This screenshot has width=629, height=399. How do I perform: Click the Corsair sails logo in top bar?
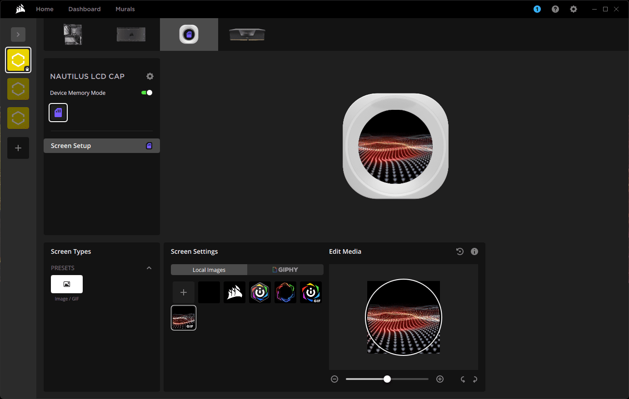click(x=20, y=9)
